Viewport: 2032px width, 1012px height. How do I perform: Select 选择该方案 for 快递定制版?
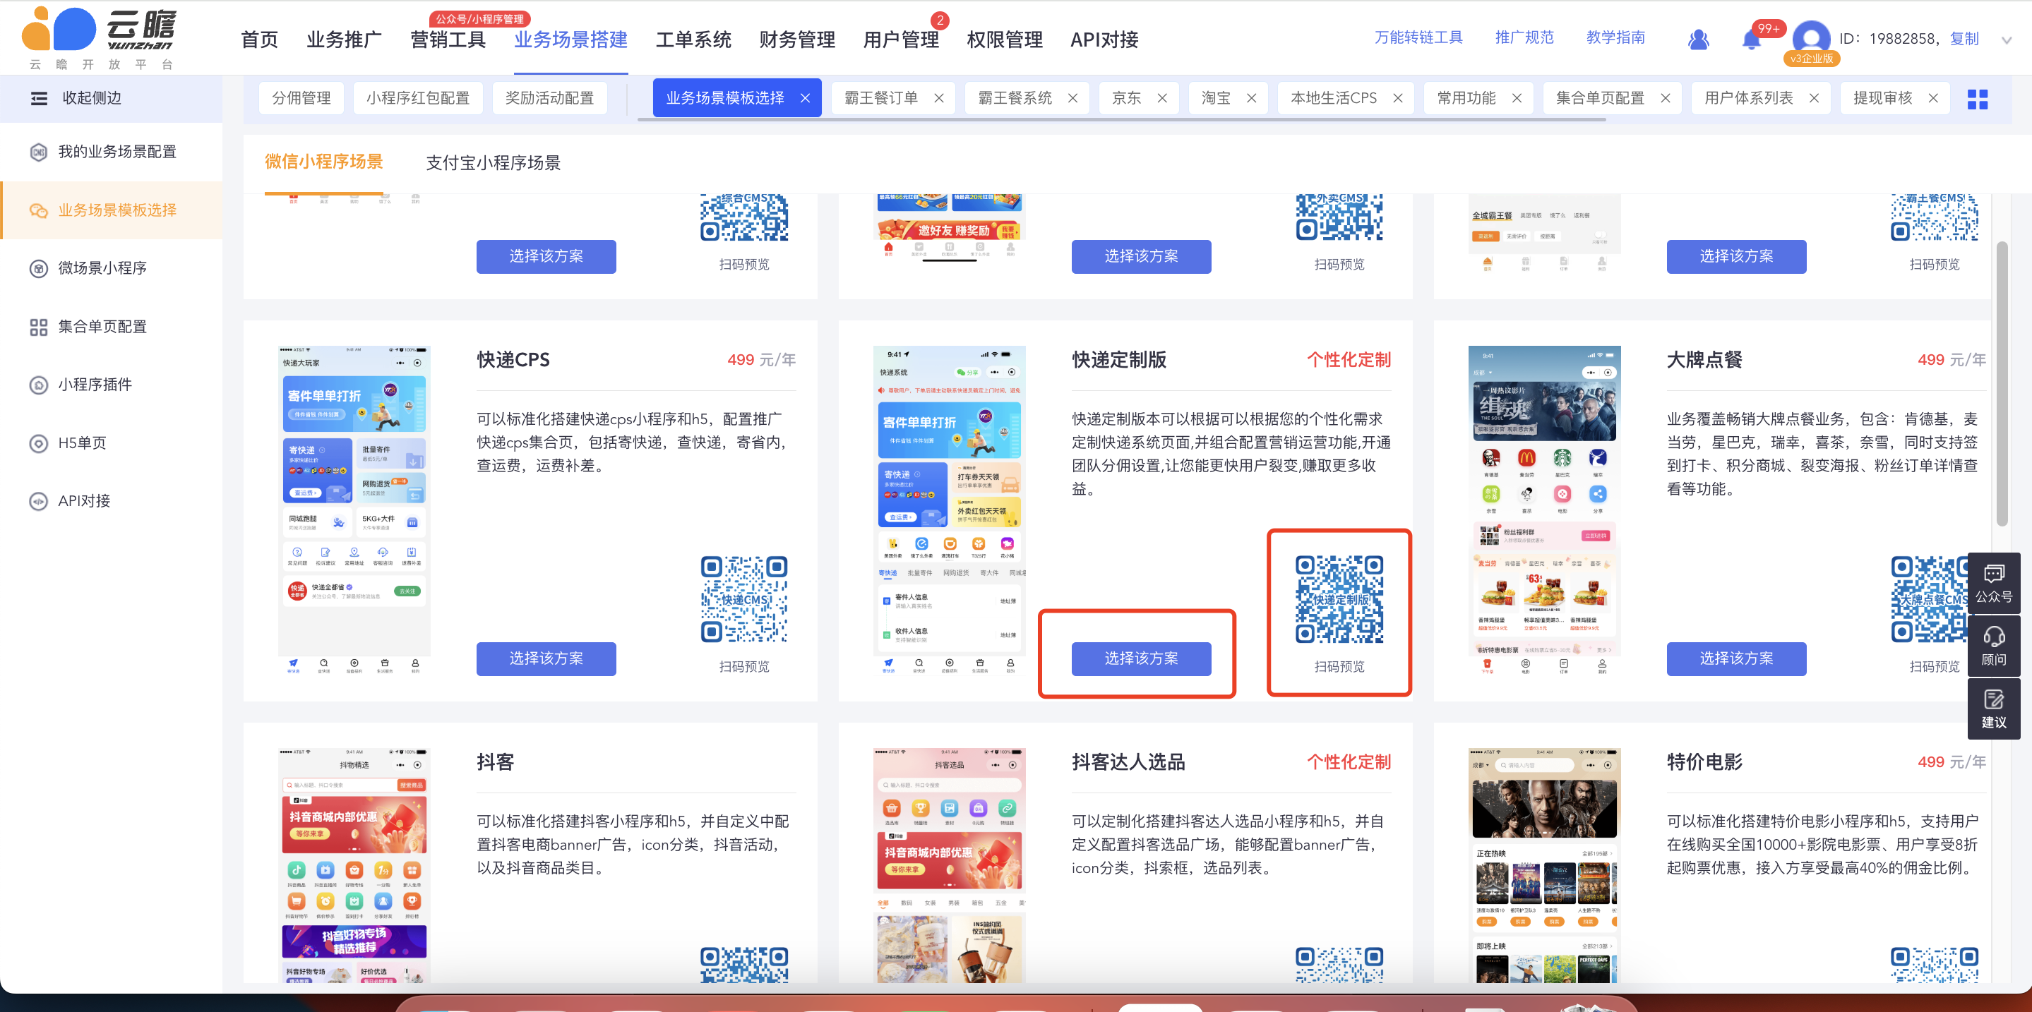pos(1141,659)
